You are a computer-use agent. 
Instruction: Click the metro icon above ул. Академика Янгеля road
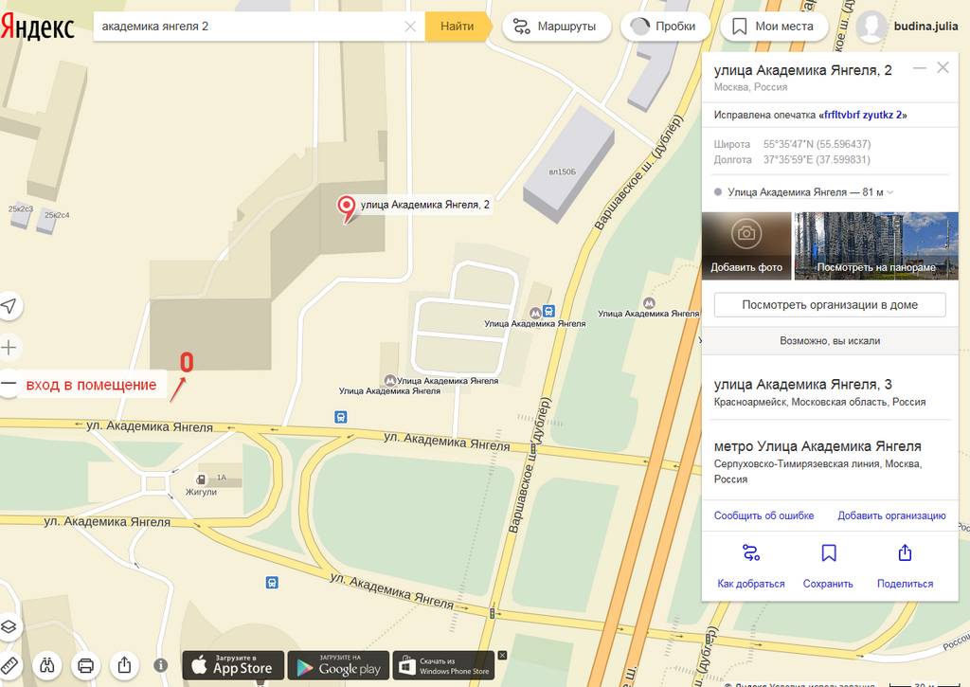(x=390, y=380)
